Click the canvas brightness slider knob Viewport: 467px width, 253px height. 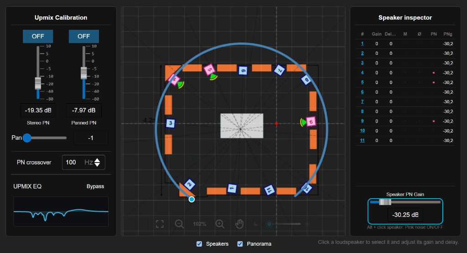coord(269,224)
